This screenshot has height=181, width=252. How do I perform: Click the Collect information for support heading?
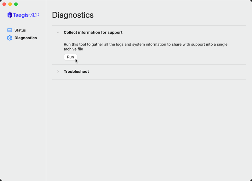coord(93,33)
